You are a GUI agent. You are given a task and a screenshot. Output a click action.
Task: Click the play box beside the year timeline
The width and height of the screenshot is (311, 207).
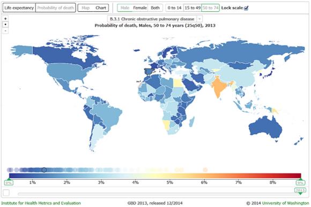tap(6, 193)
